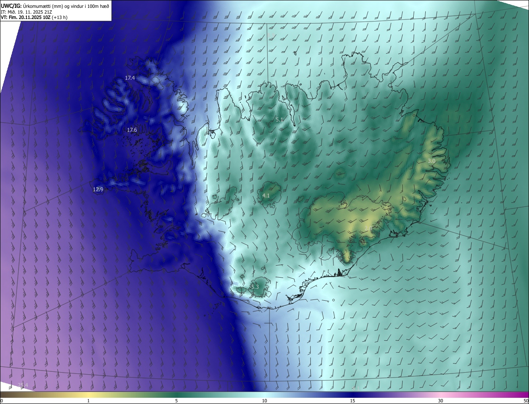Click the colorbar tick label 50

[526, 401]
